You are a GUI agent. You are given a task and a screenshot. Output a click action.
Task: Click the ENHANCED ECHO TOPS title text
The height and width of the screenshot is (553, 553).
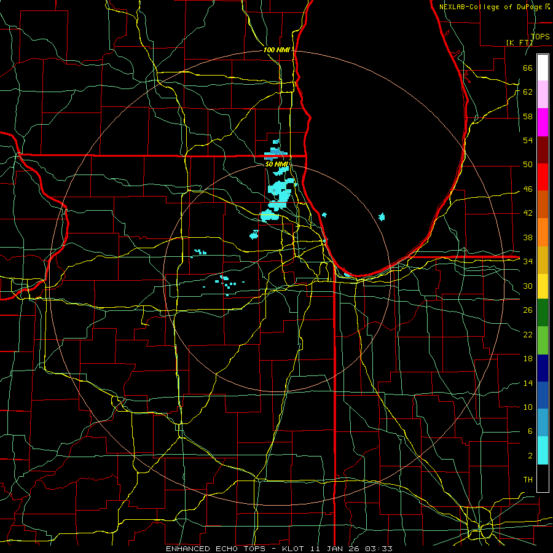click(x=215, y=549)
